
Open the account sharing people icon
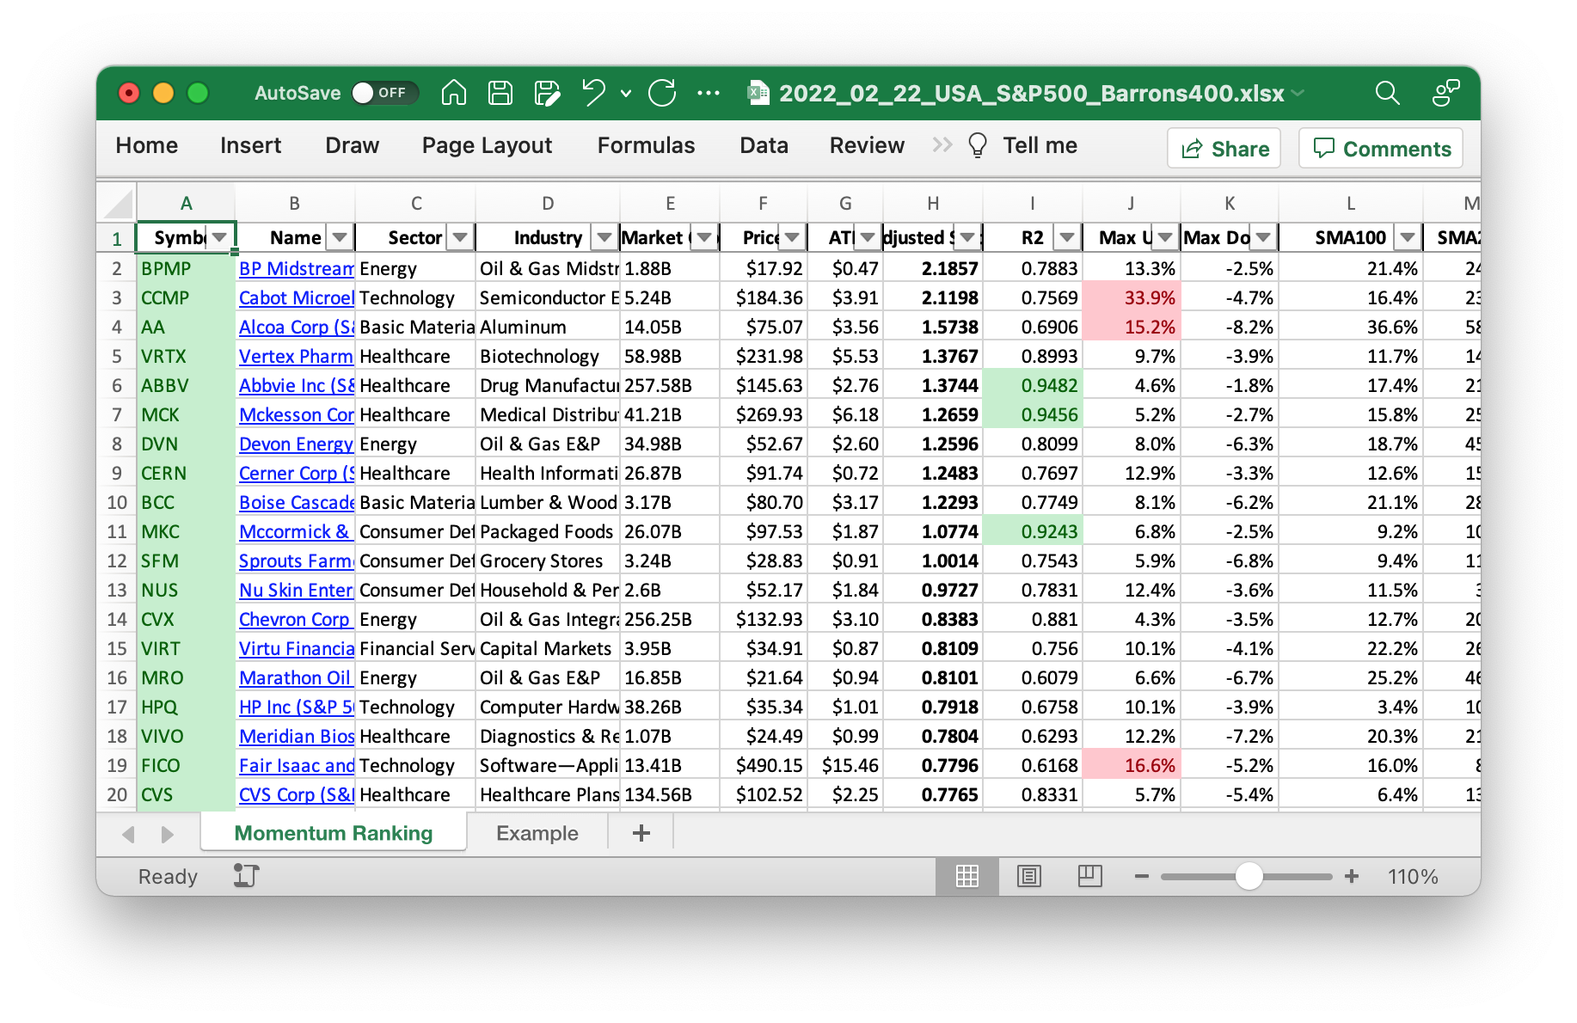pos(1445,93)
